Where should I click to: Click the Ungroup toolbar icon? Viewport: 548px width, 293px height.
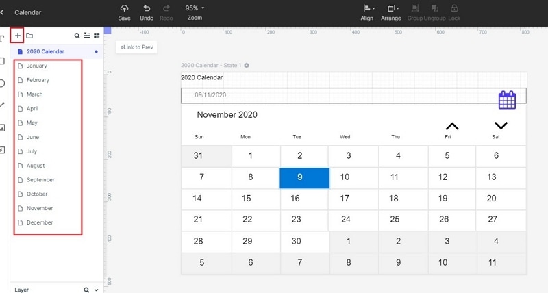435,12
